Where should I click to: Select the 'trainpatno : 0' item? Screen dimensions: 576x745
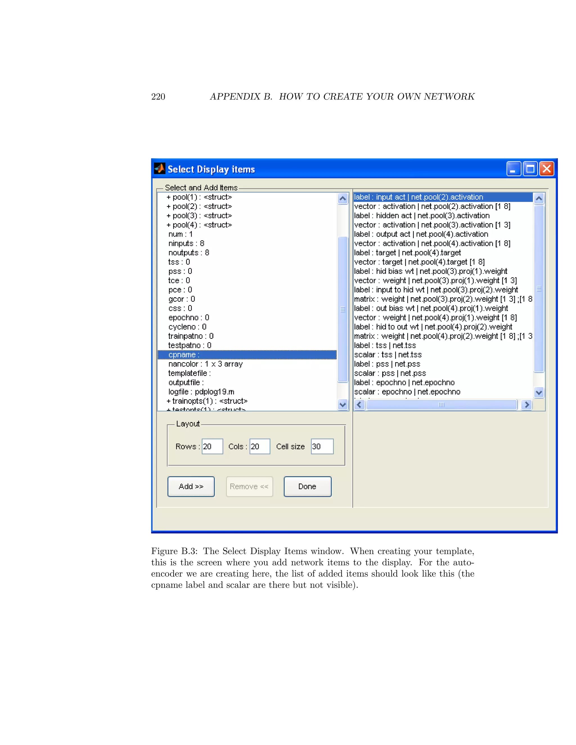pos(247,336)
